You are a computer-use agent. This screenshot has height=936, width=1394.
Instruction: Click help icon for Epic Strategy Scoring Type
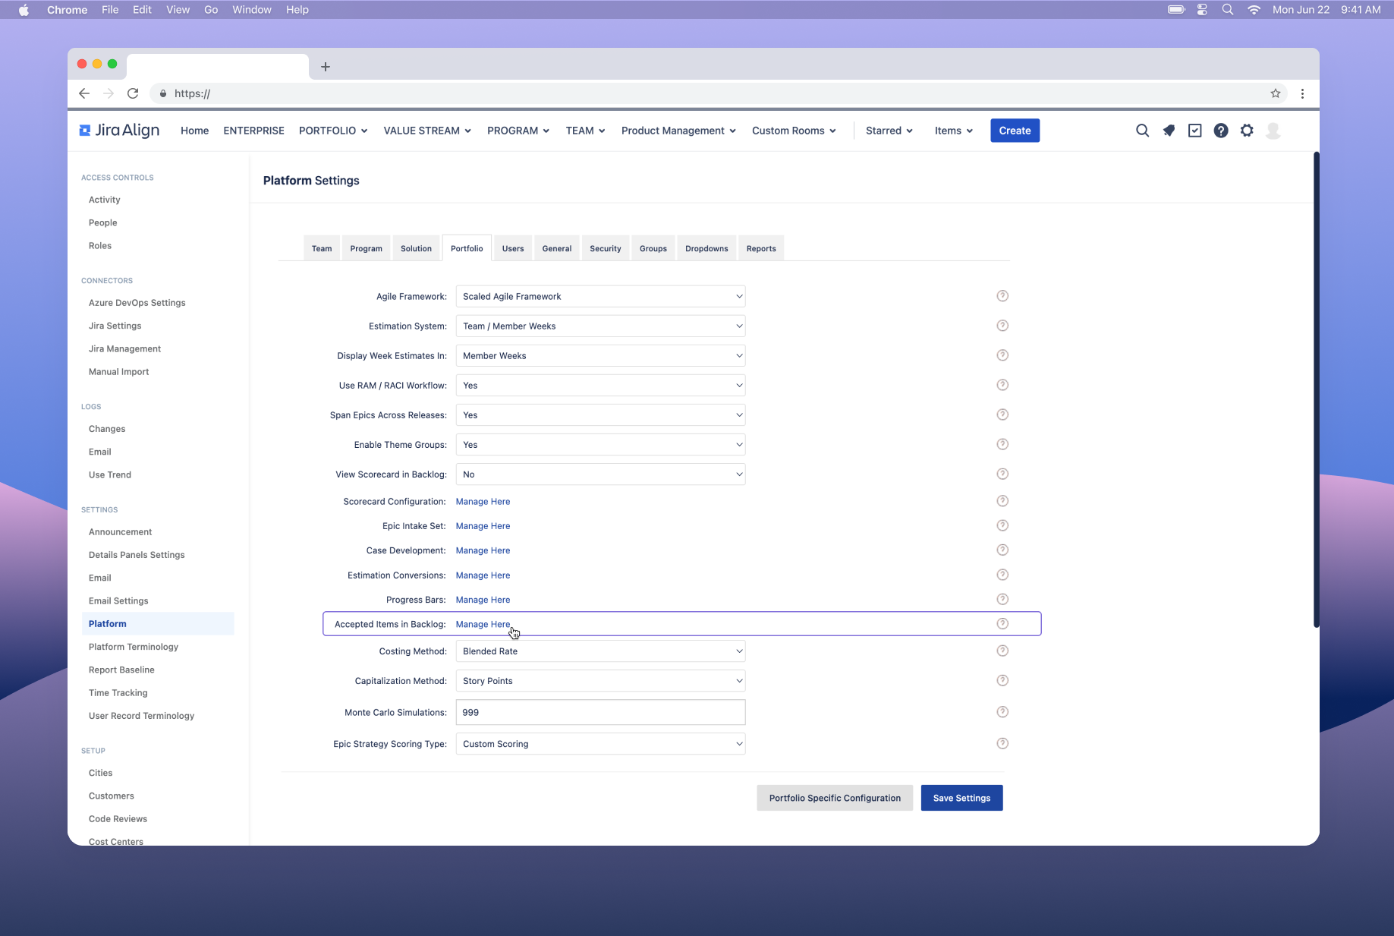[1002, 743]
